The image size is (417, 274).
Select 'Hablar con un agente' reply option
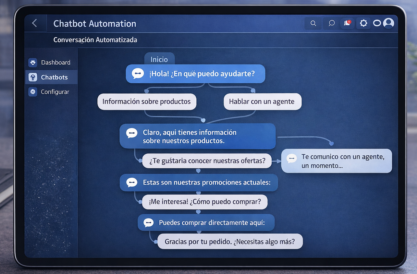pyautogui.click(x=262, y=101)
